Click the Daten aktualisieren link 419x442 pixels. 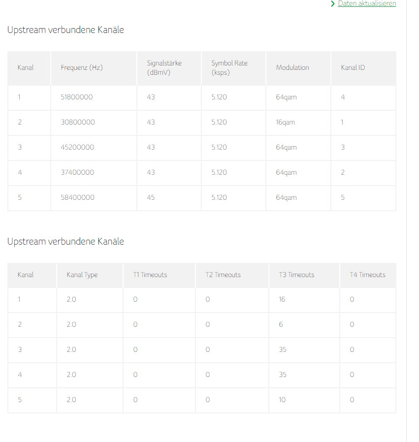pyautogui.click(x=367, y=3)
